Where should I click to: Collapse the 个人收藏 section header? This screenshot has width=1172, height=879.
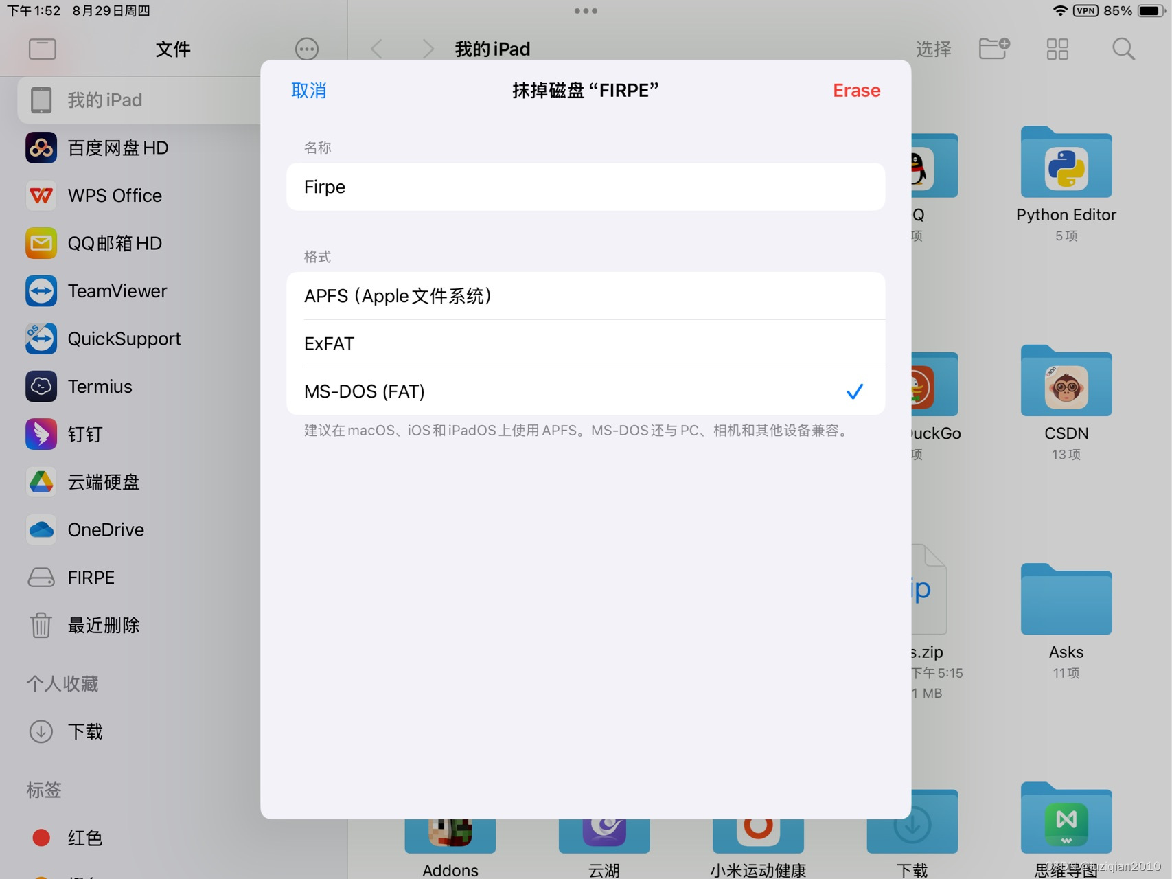[62, 684]
